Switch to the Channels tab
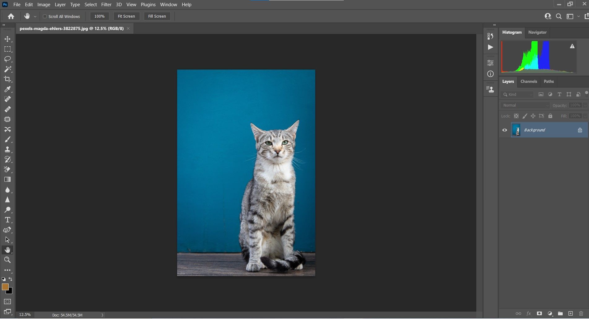Viewport: 589px width, 319px height. pos(529,82)
